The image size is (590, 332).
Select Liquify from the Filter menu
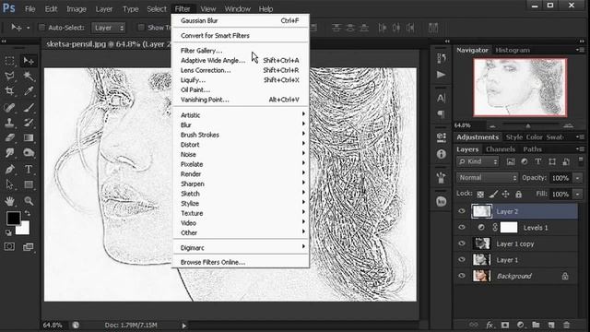(241, 80)
